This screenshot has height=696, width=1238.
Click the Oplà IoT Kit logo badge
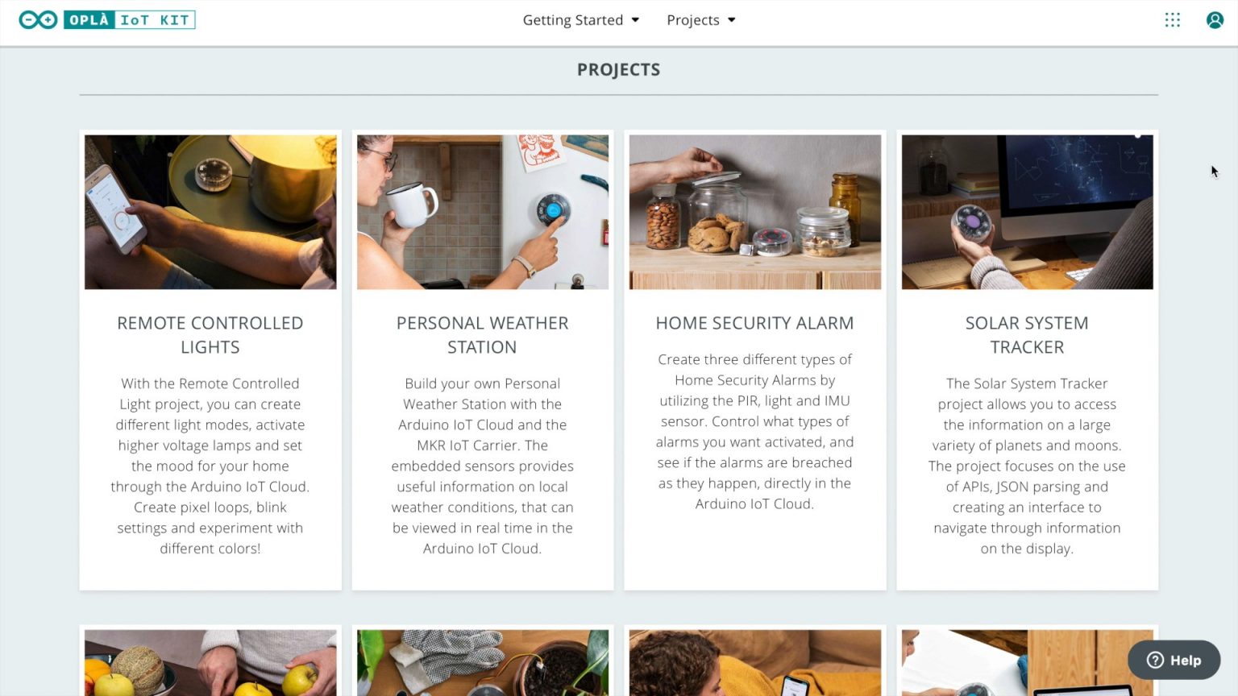click(x=129, y=20)
